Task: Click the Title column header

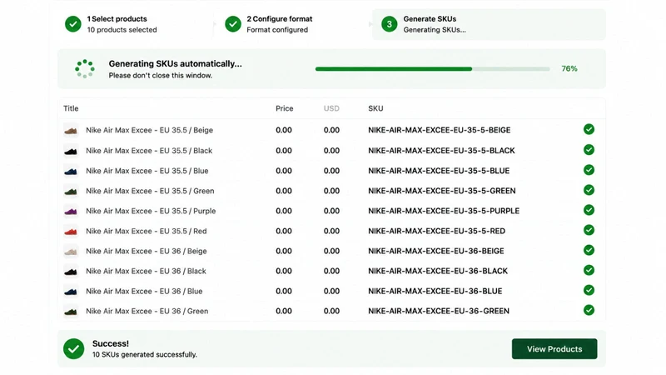Action: (x=71, y=108)
